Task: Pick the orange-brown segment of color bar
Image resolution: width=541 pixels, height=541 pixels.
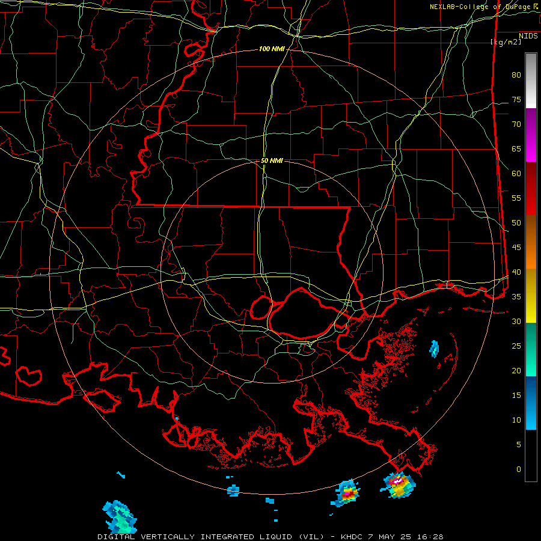Action: (531, 242)
